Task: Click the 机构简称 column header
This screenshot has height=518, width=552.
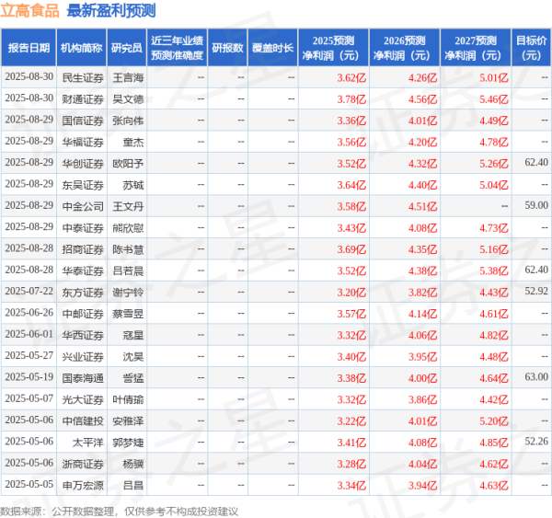Action: [x=81, y=47]
